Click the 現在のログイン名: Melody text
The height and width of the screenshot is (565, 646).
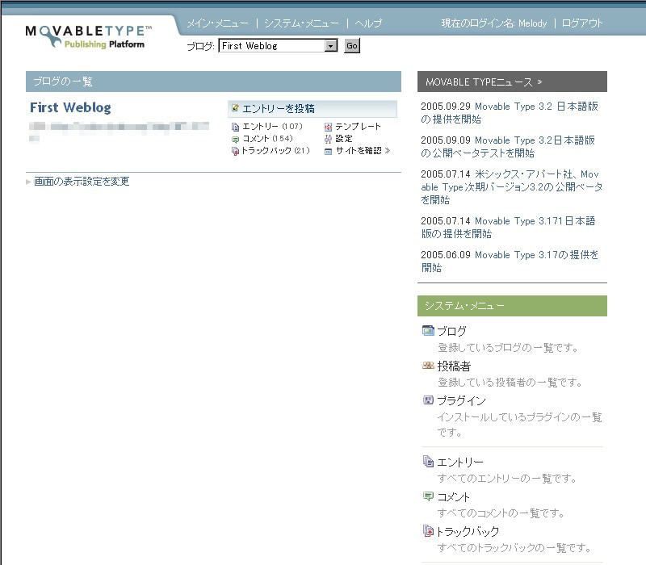click(x=494, y=23)
